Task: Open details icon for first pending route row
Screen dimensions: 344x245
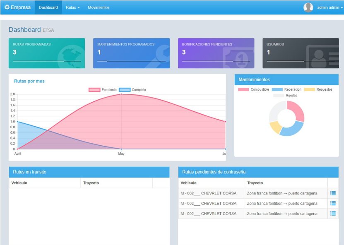Action: 333,193
